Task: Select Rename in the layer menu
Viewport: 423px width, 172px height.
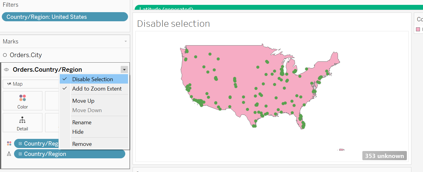Action: pyautogui.click(x=82, y=122)
